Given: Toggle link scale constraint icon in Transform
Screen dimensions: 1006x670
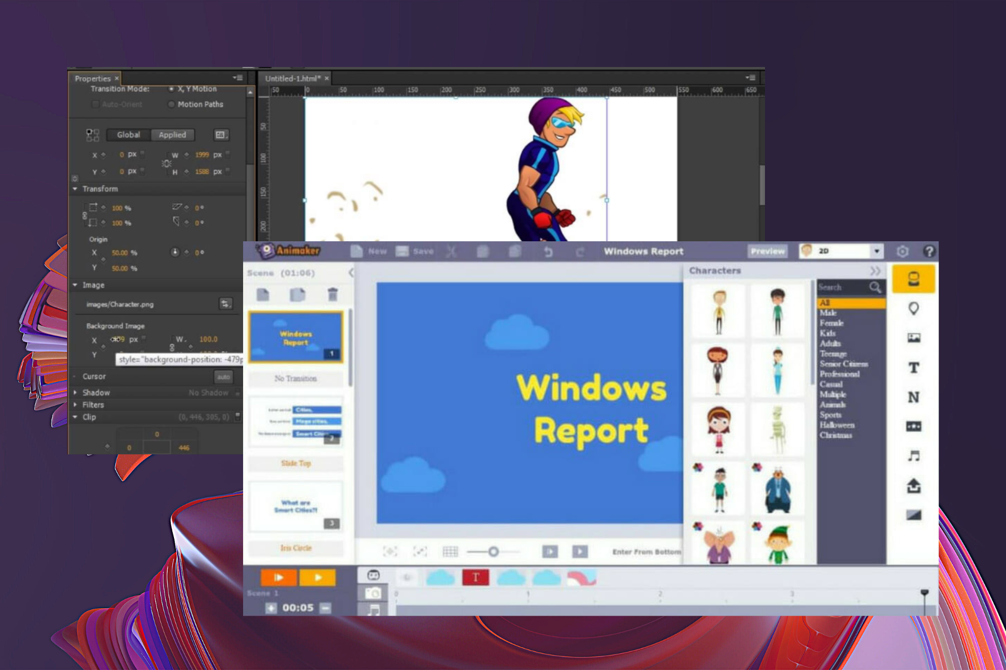Looking at the screenshot, I should point(84,215).
